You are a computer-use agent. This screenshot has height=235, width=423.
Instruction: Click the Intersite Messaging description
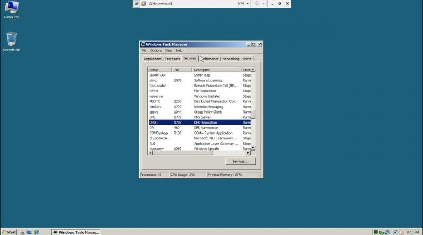208,107
